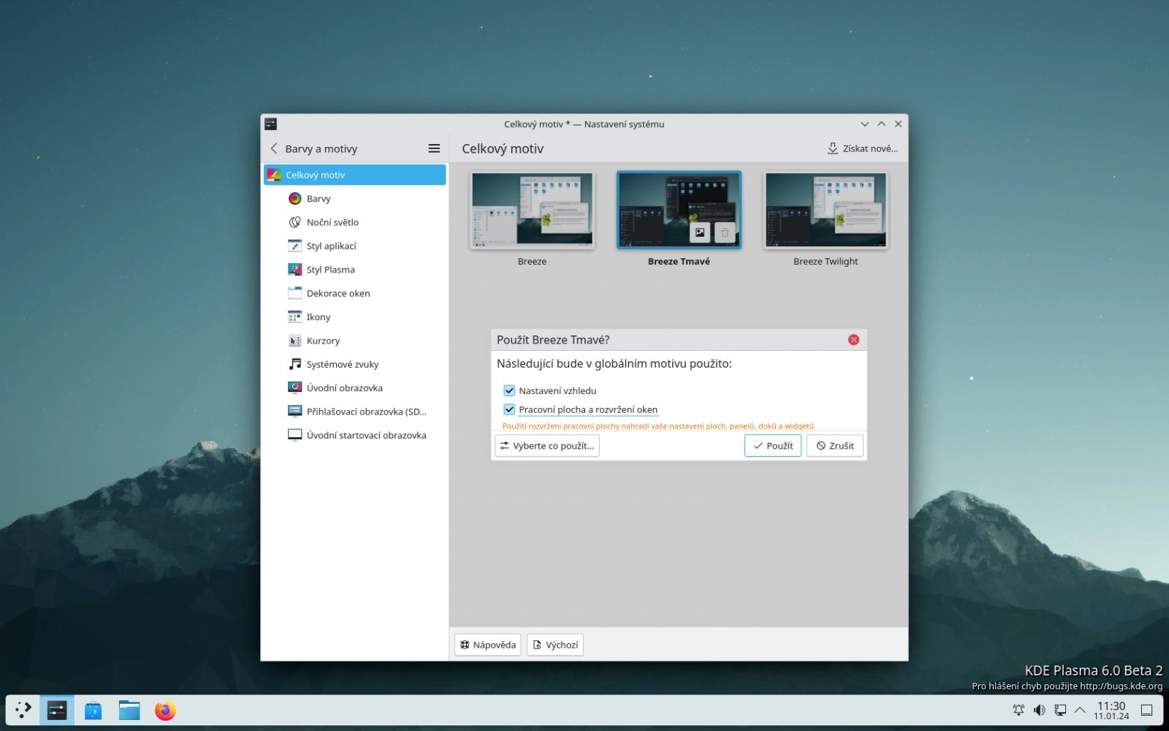Click the Zrušit cancel button
The width and height of the screenshot is (1169, 731).
(x=835, y=446)
